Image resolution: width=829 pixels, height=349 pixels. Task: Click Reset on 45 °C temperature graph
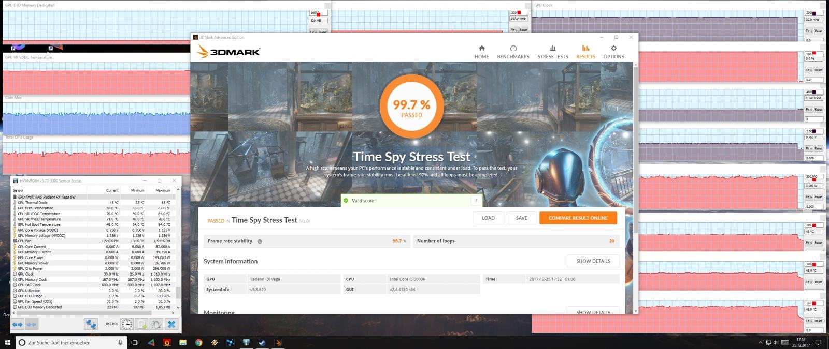(818, 242)
